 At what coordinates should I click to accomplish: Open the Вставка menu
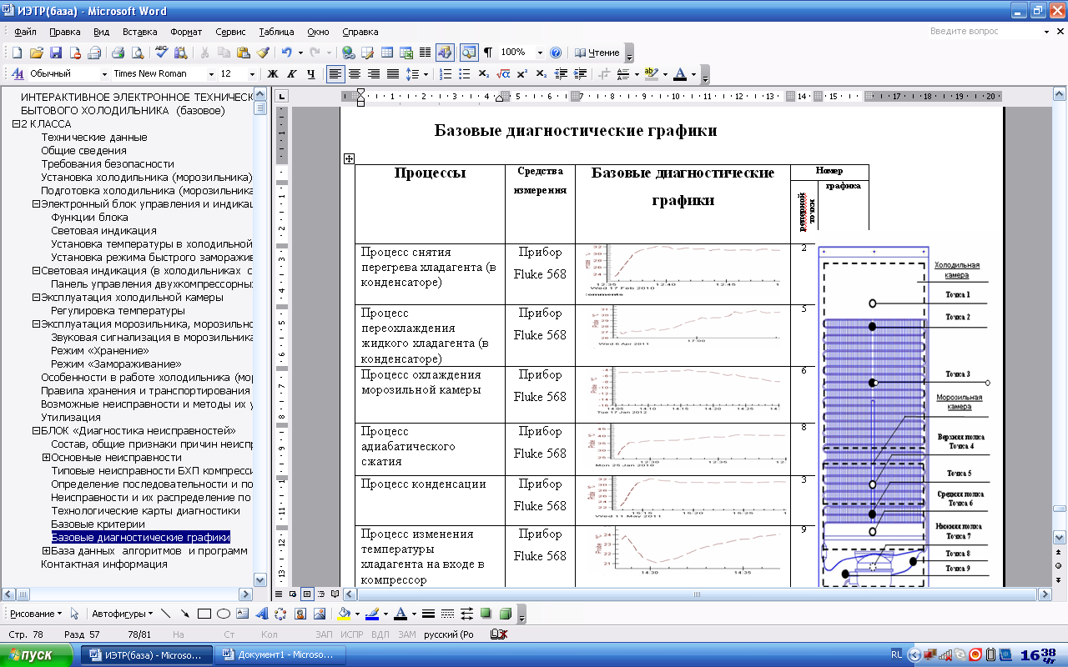[139, 32]
